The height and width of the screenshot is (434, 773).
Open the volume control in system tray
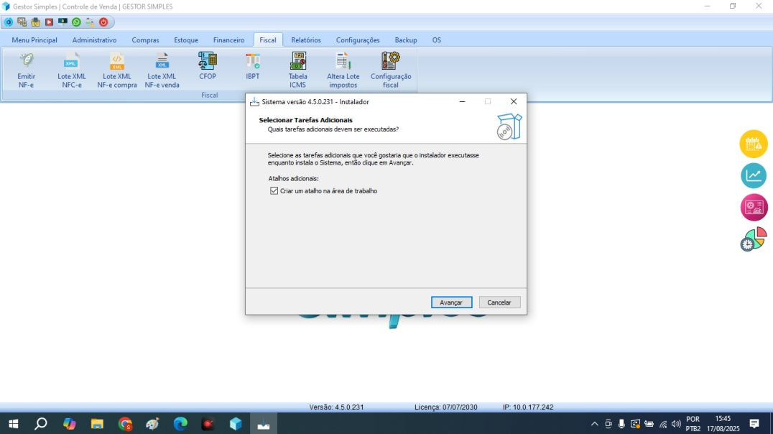tap(676, 424)
